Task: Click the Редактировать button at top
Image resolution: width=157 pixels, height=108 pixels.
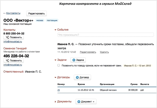Action: [36, 13]
